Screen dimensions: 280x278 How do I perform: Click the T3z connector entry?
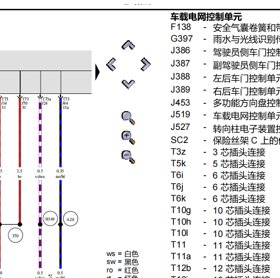click(218, 152)
